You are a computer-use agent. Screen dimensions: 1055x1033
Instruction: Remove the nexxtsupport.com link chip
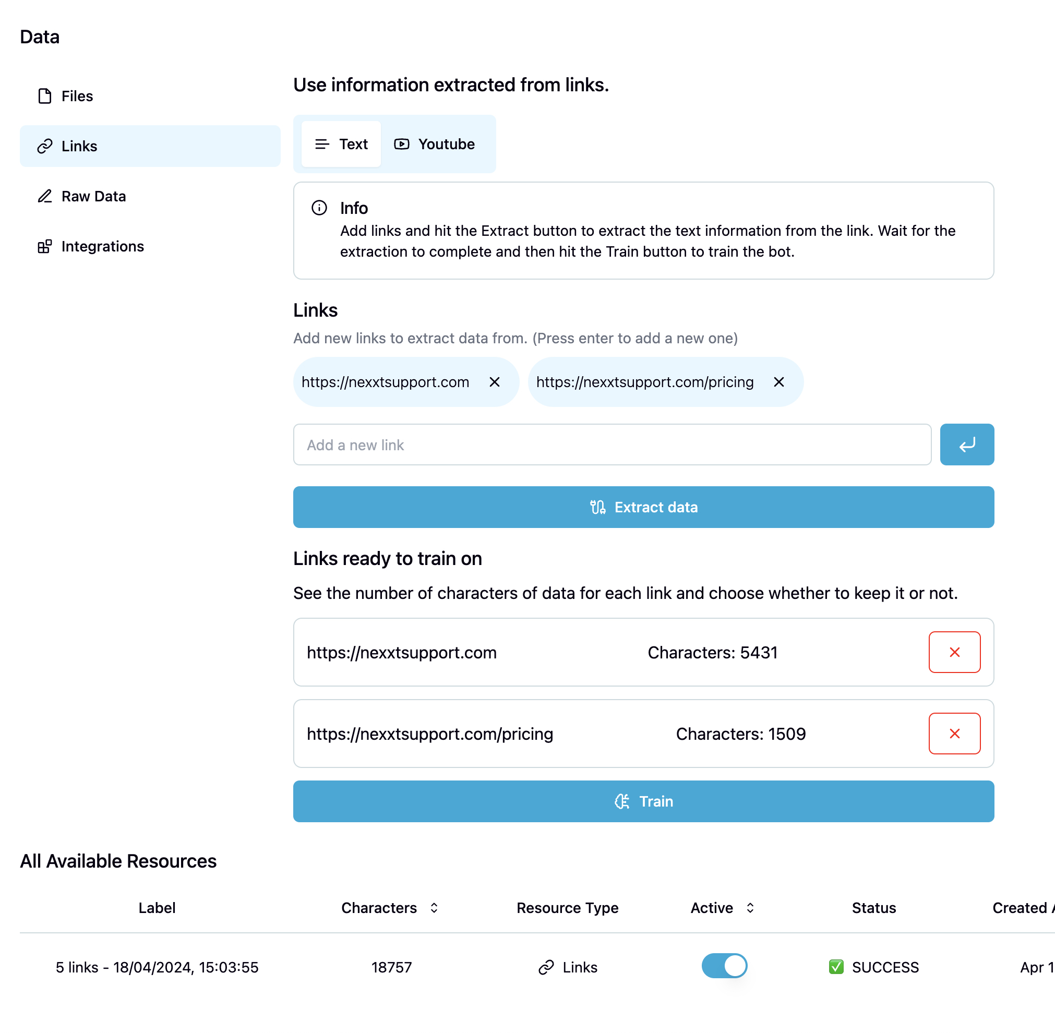495,382
